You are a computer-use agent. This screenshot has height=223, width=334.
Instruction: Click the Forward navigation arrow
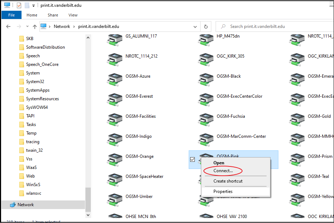19,26
